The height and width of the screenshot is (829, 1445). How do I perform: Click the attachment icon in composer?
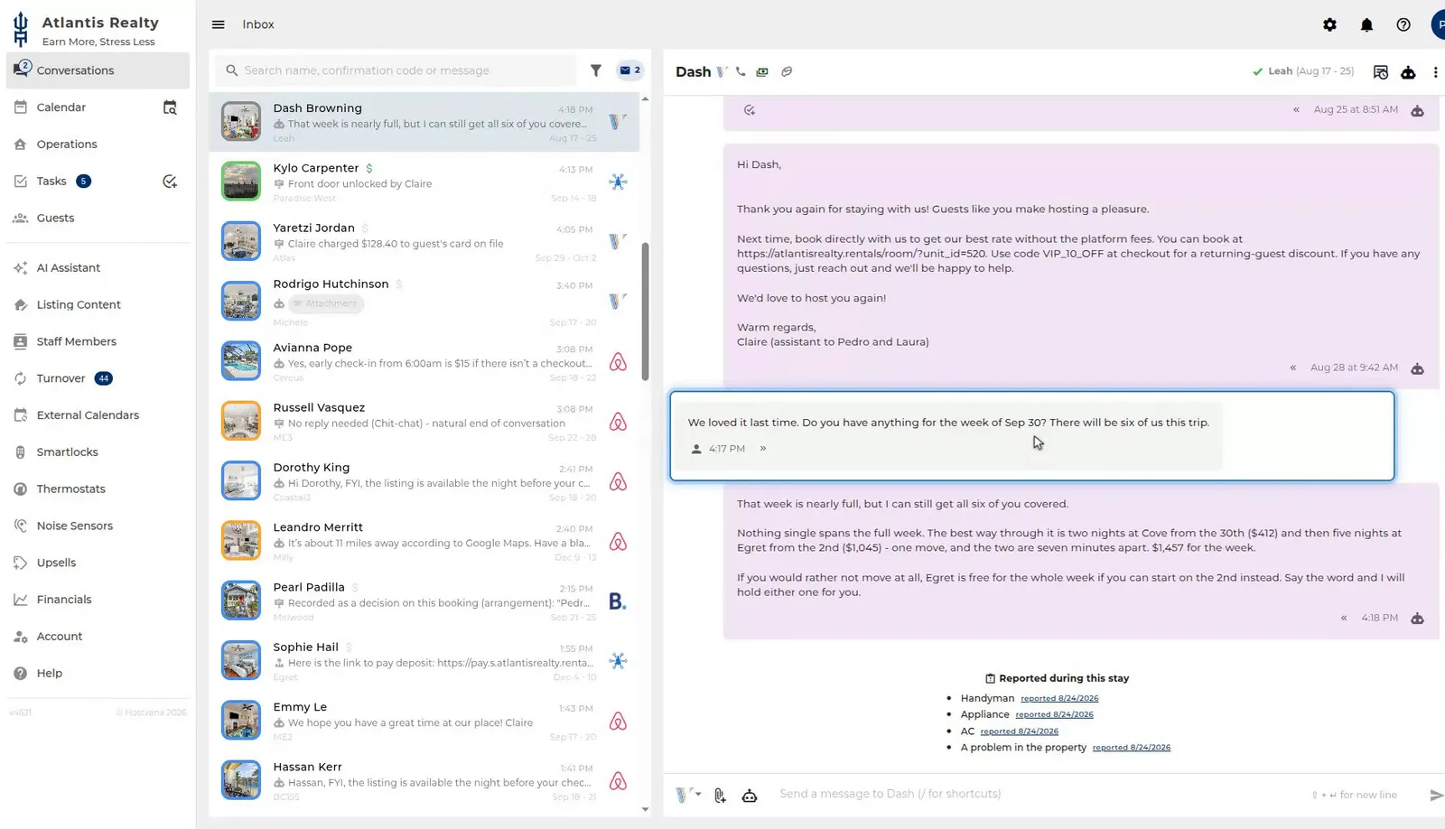(720, 795)
